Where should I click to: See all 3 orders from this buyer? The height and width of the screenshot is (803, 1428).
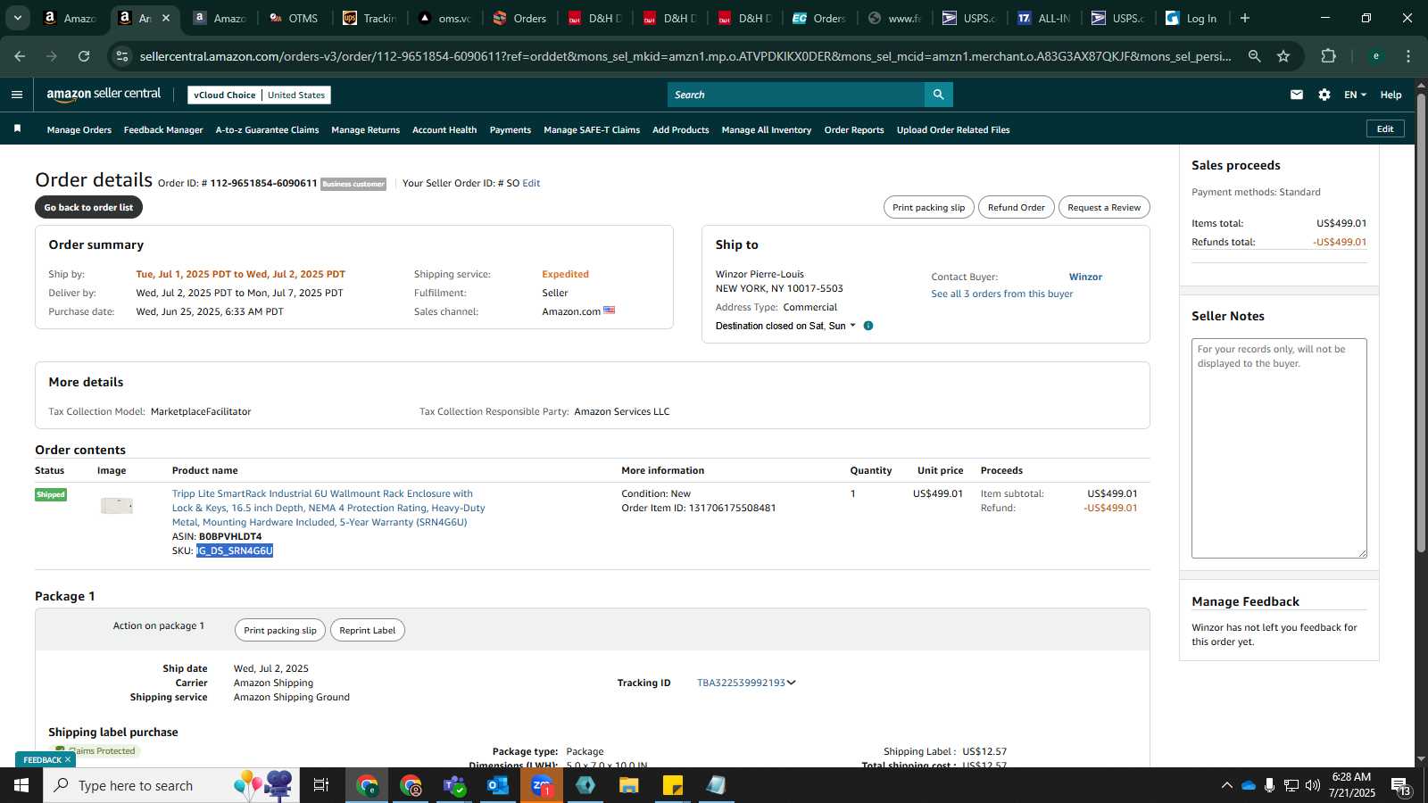click(1002, 294)
